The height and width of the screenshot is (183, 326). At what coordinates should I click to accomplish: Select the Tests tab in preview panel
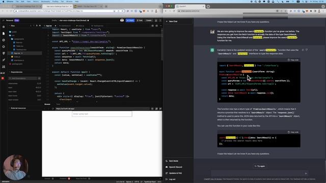(x=58, y=104)
